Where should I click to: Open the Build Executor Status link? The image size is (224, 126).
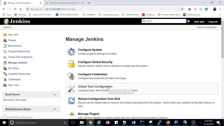(18, 109)
